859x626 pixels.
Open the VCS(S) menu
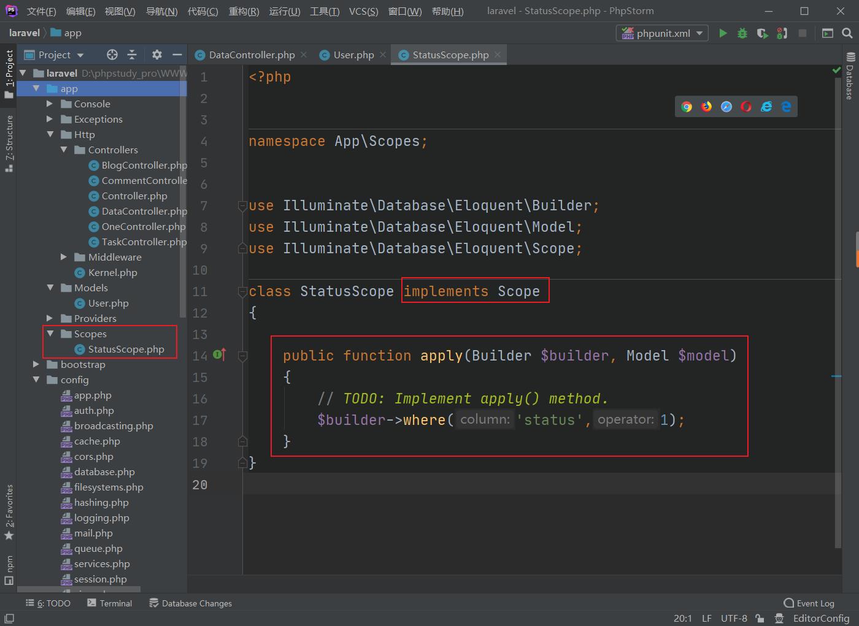(363, 11)
